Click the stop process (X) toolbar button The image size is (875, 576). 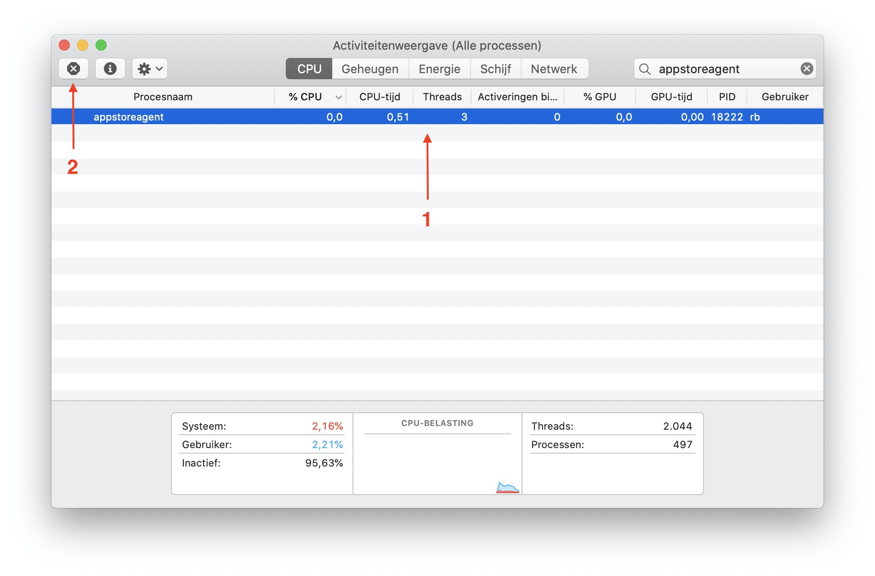pos(74,69)
